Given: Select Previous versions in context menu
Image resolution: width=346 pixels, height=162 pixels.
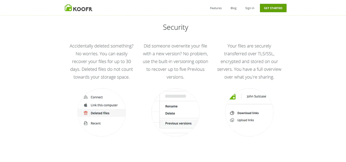Looking at the screenshot, I should (178, 123).
